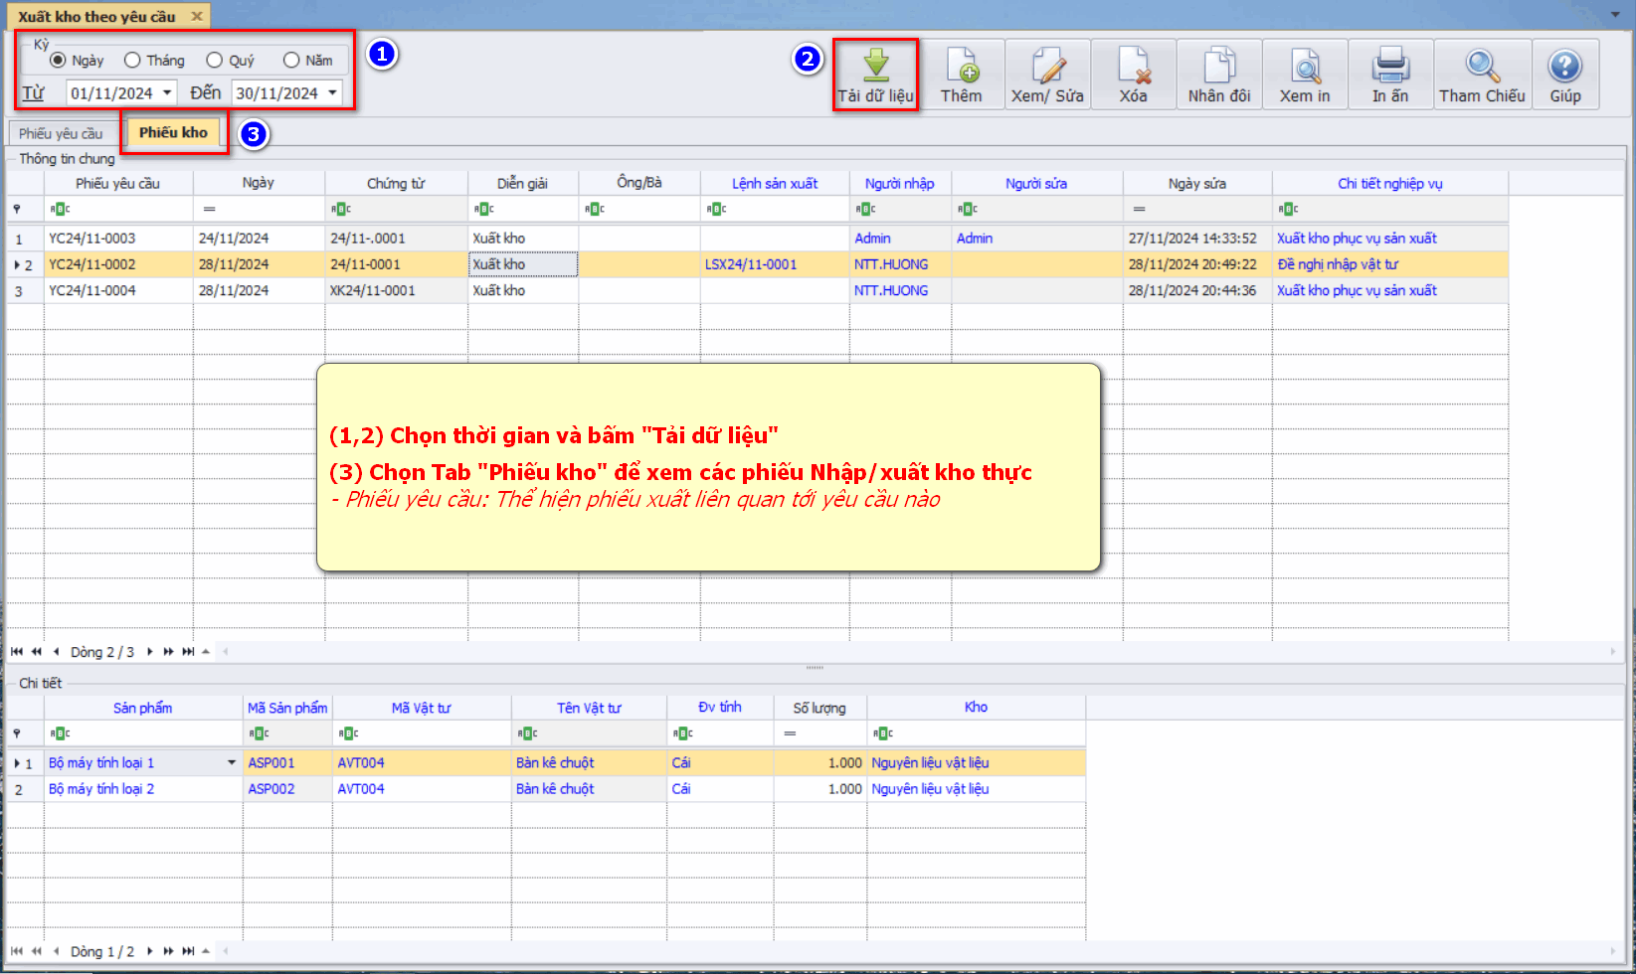Click the Nhân đôi duplicate icon
Viewport: 1636px width, 974px height.
click(x=1219, y=66)
